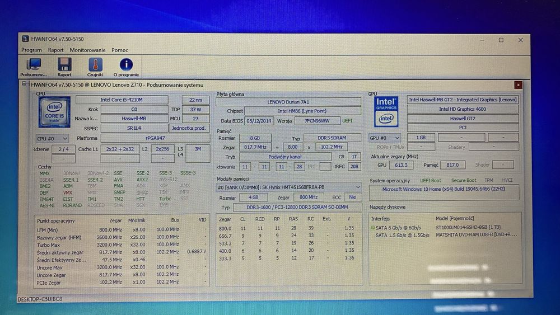This screenshot has width=560, height=315.
Task: Open the Program menu
Action: tap(31, 50)
